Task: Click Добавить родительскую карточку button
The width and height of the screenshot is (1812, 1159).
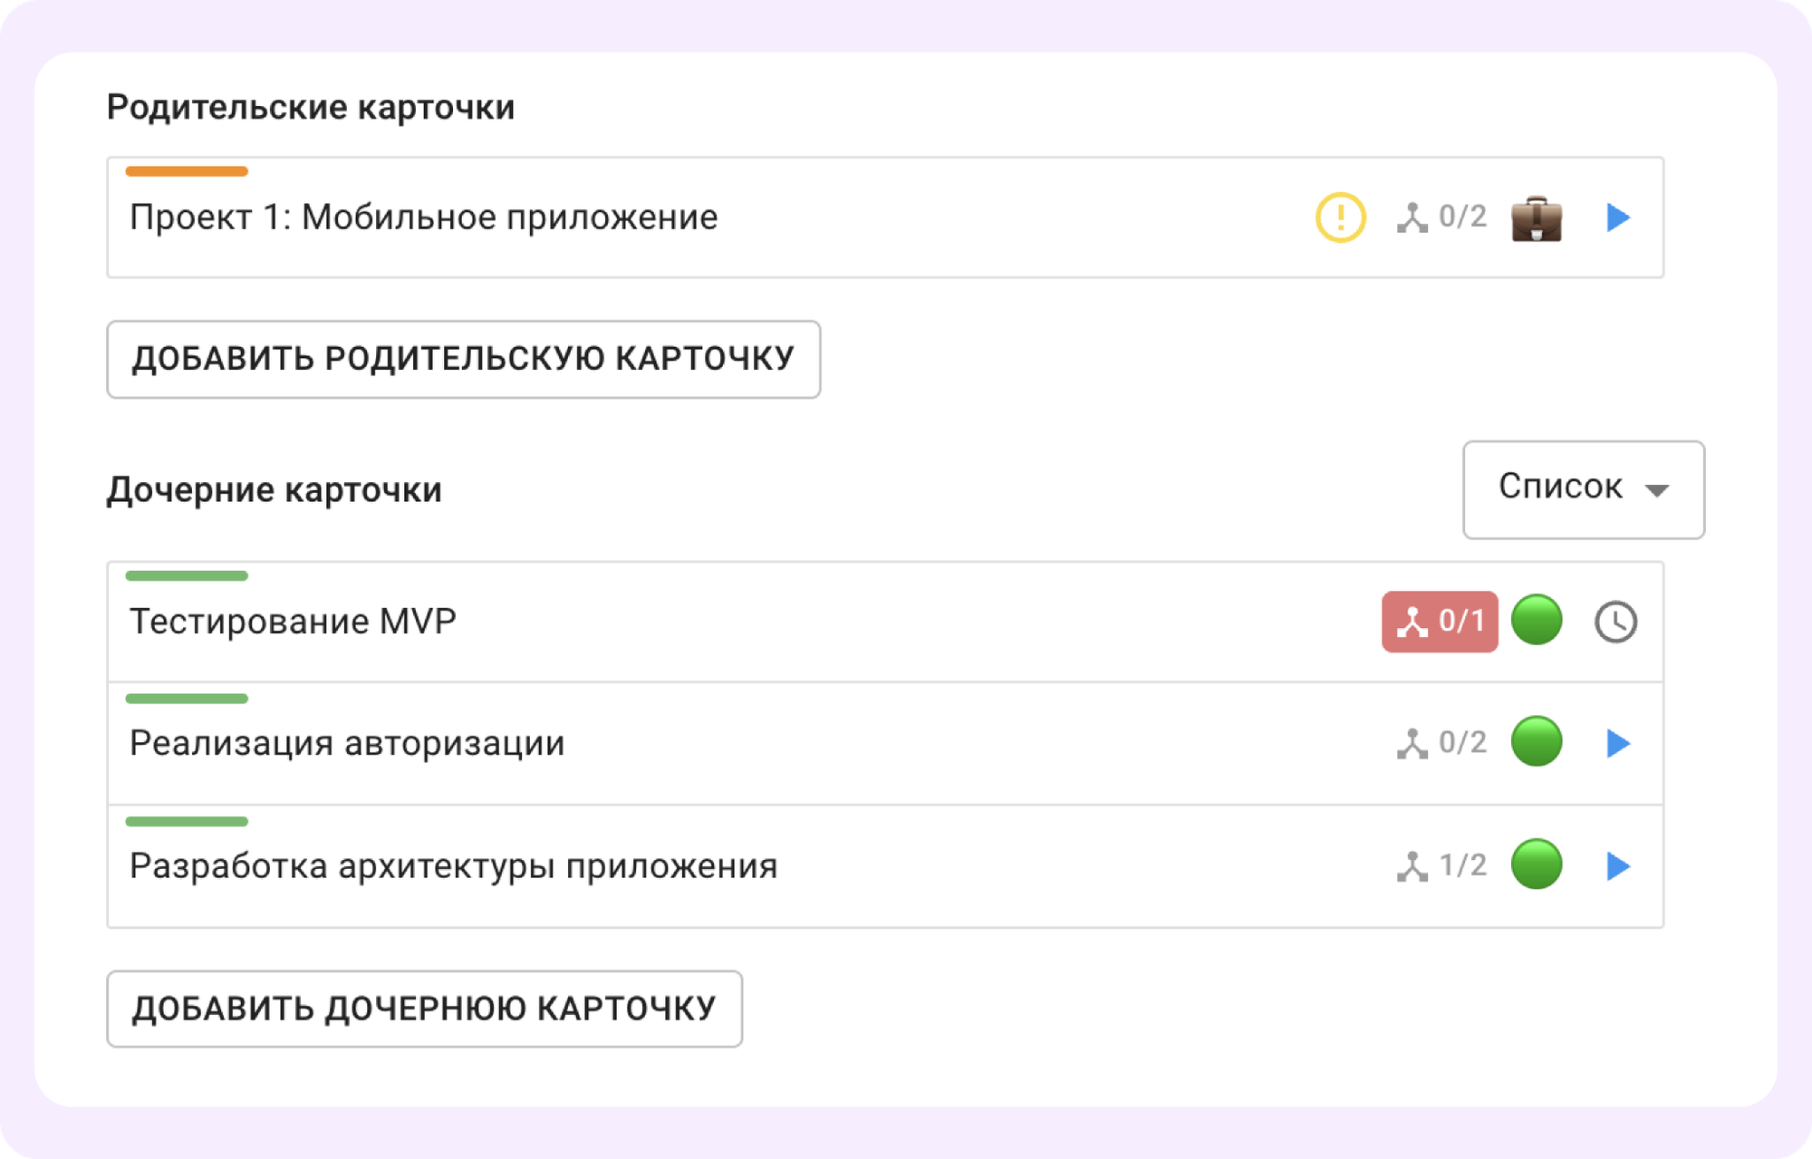Action: [463, 359]
